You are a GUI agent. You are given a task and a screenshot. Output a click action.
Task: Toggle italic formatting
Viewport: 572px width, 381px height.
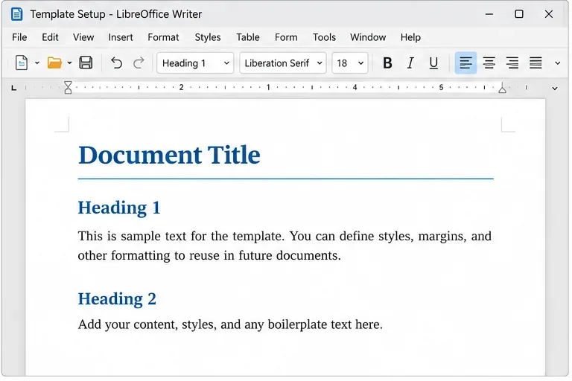point(410,63)
